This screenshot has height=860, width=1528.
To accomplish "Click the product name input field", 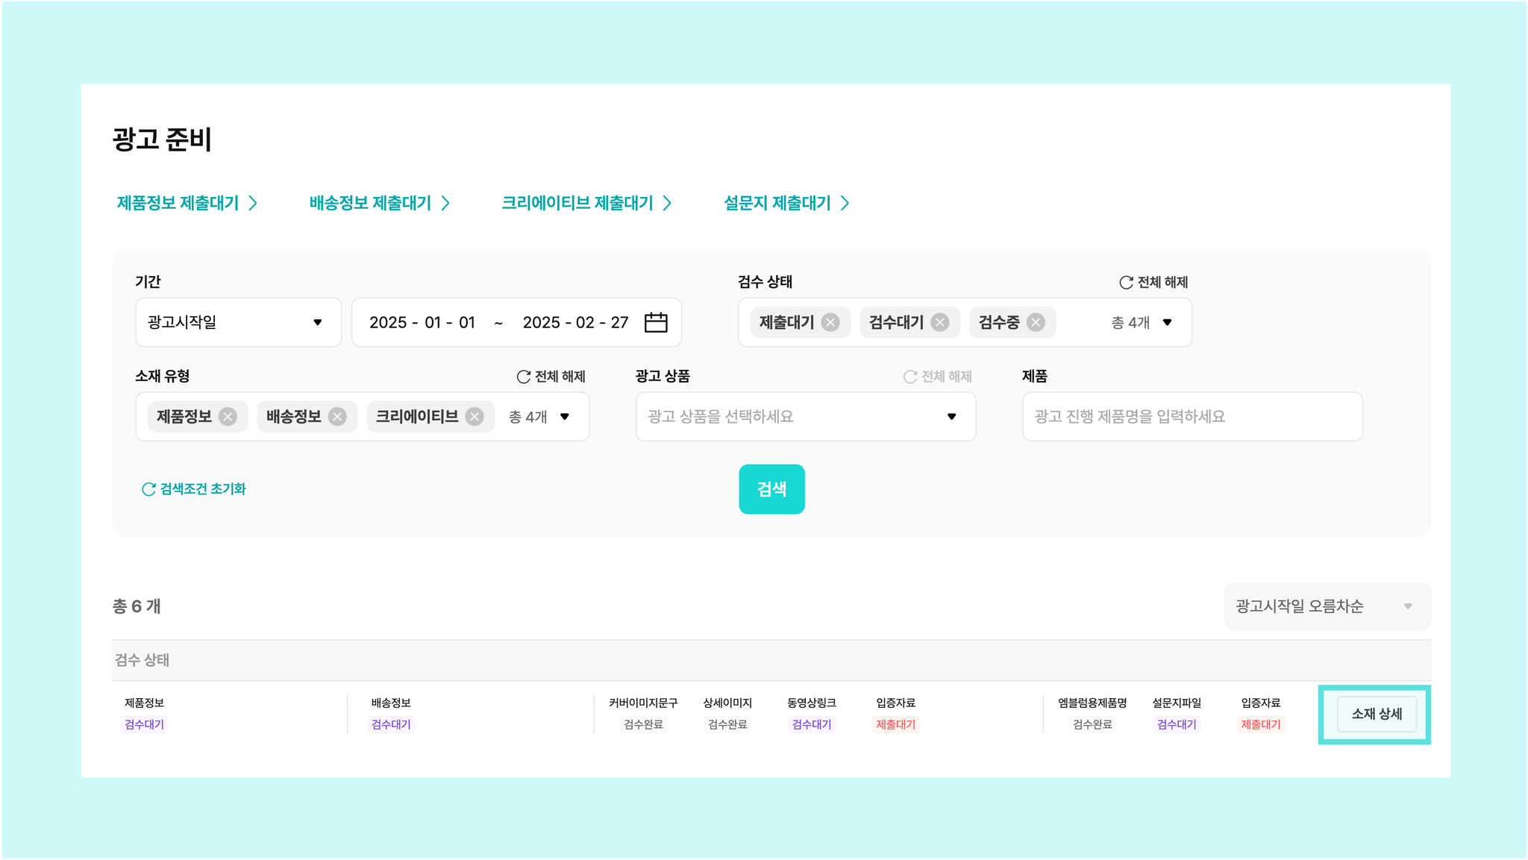I will pyautogui.click(x=1192, y=416).
